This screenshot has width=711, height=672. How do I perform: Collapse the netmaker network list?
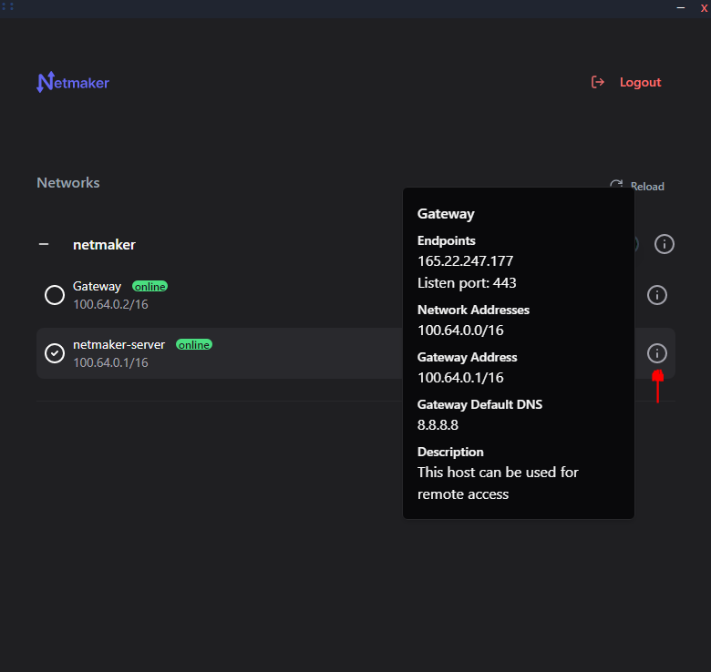pos(44,245)
